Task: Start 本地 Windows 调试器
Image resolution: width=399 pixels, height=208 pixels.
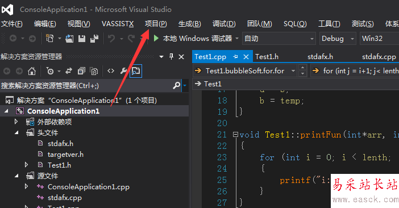Action: (193, 39)
